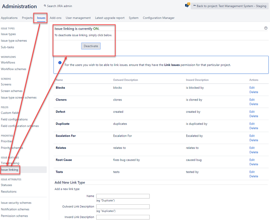Edit the Blocks link type
The image size is (270, 220).
(252, 88)
